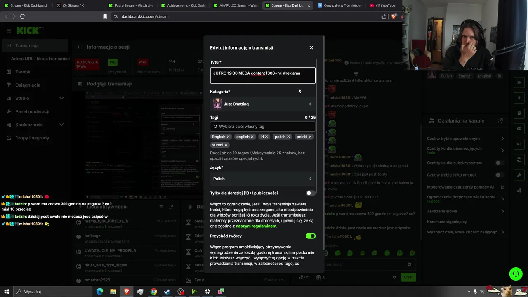This screenshot has height=297, width=528.
Task: Toggle the adults-only (18+) audience switch
Action: [311, 193]
